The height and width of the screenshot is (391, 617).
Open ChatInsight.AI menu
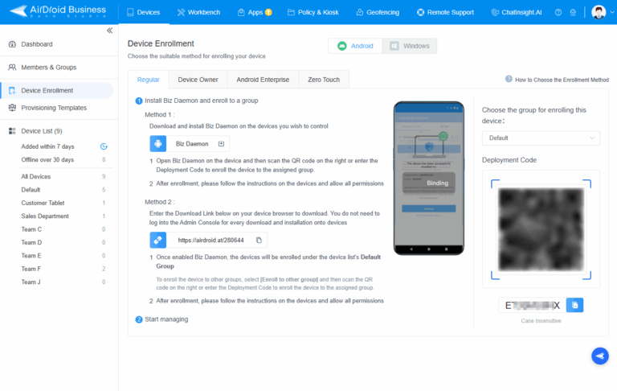click(x=517, y=12)
